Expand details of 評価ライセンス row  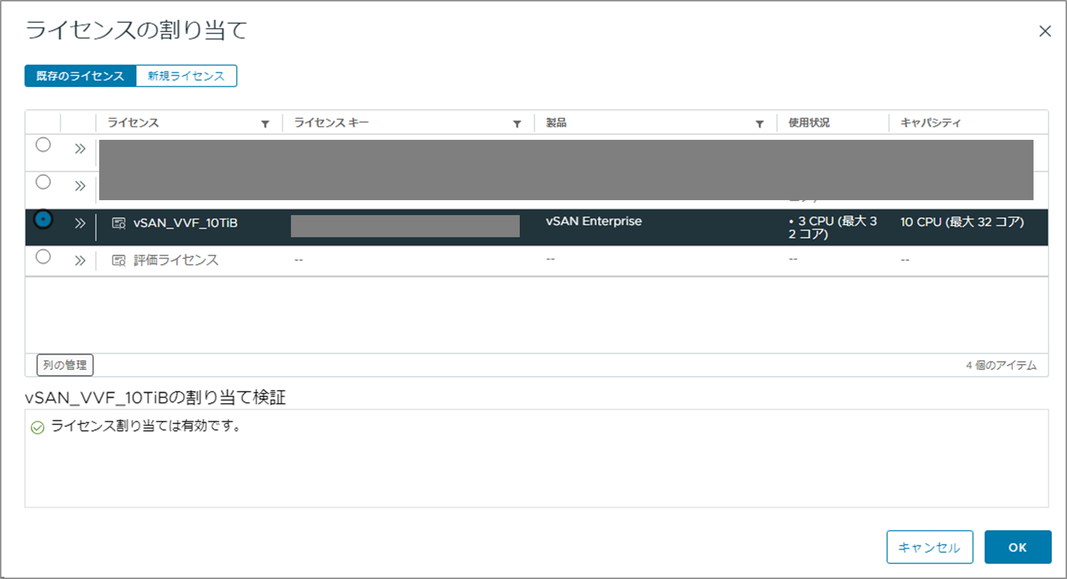[80, 261]
